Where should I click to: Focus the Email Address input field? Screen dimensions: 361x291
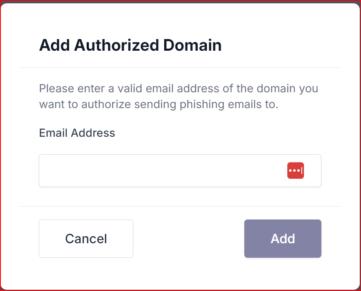[x=180, y=170]
